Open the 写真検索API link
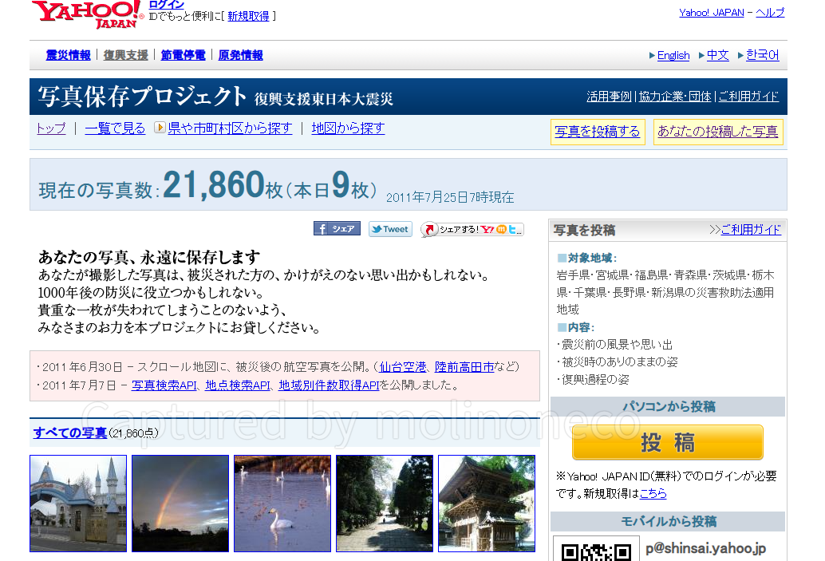The width and height of the screenshot is (825, 561). (x=164, y=385)
